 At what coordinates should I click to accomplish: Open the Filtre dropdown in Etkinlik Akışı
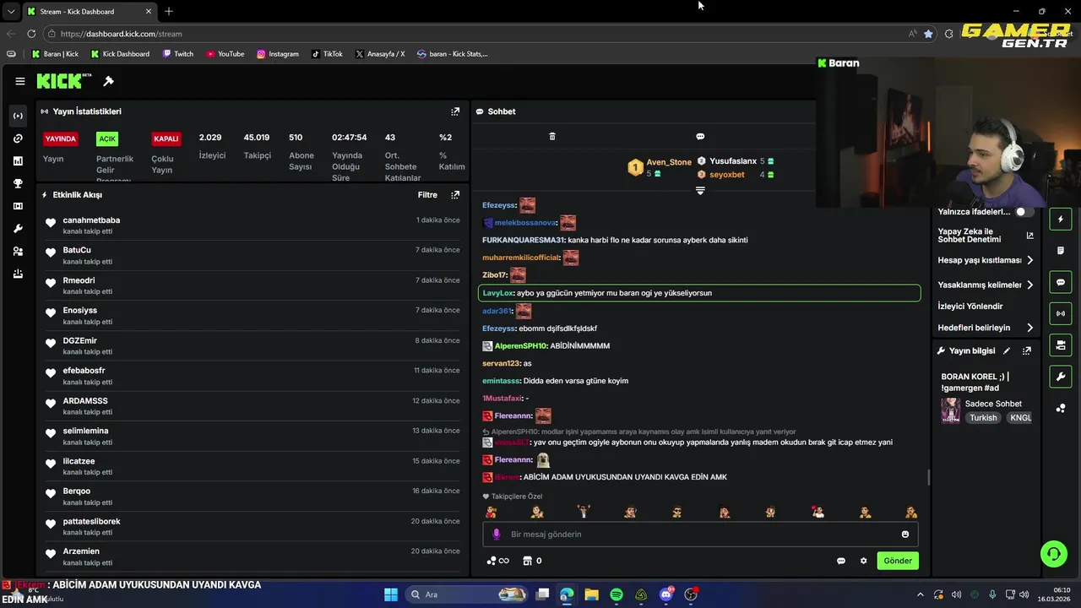pyautogui.click(x=428, y=195)
